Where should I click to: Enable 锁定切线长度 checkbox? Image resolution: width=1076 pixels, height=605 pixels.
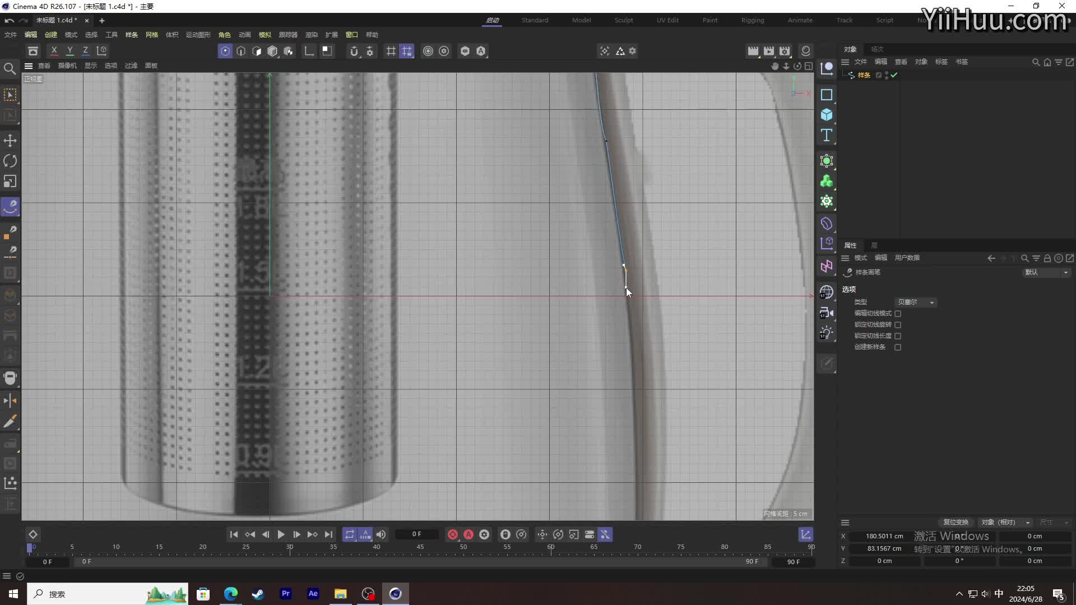click(898, 336)
